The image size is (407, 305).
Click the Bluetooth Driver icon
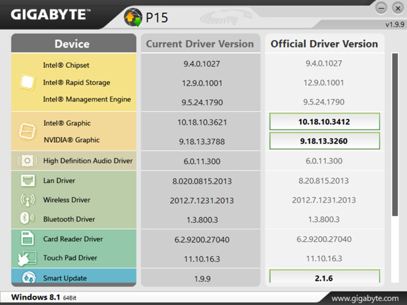27,218
